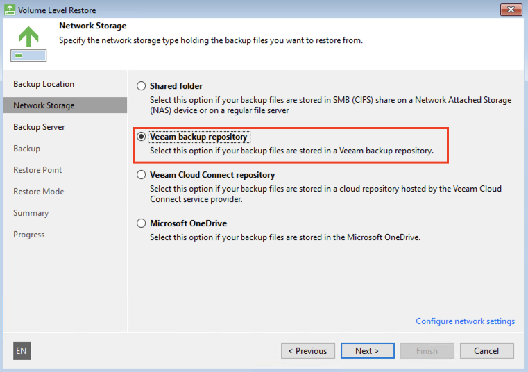The image size is (528, 372).
Task: Select the Microsoft OneDrive radio button
Action: tap(142, 223)
